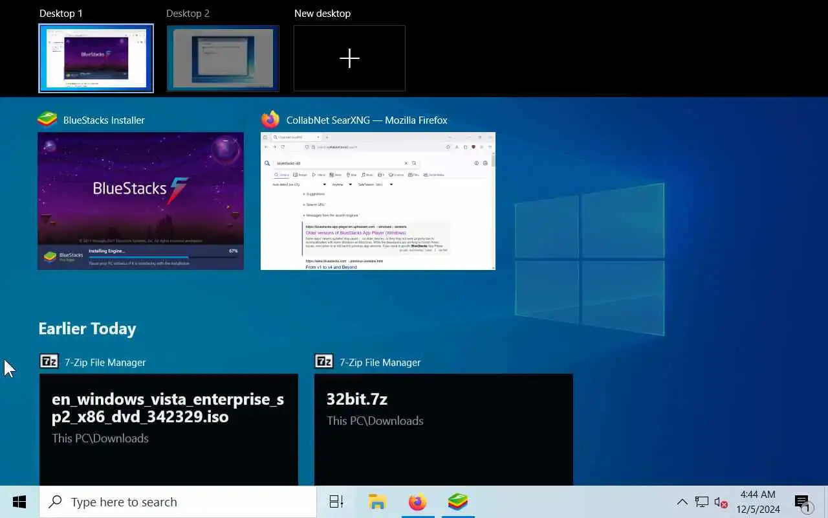
Task: Click the "CollabNet SearXNG — Mozilla Firefox" title
Action: (x=367, y=120)
